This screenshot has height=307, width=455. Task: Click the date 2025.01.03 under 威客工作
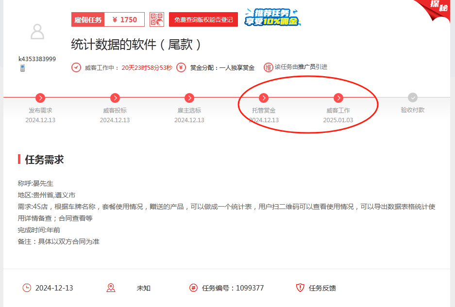point(338,120)
